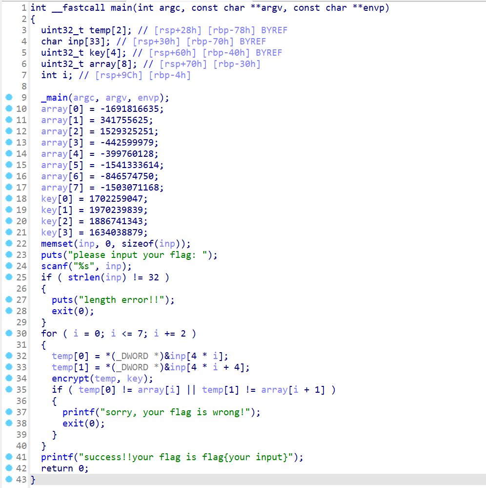Click the encrypt function call

tap(70, 379)
